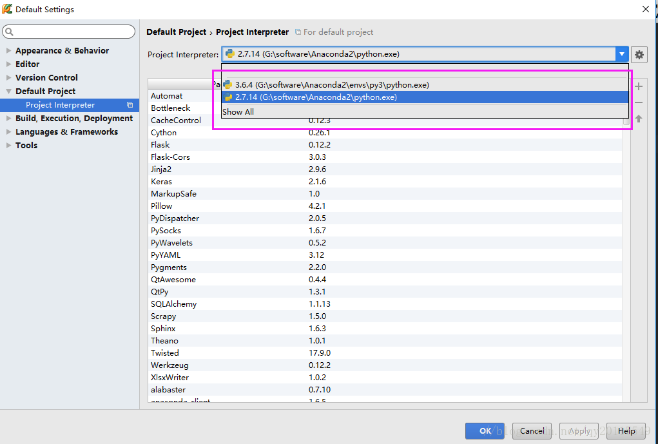Click the Help button
Viewport: 658px width, 444px height.
pyautogui.click(x=626, y=431)
